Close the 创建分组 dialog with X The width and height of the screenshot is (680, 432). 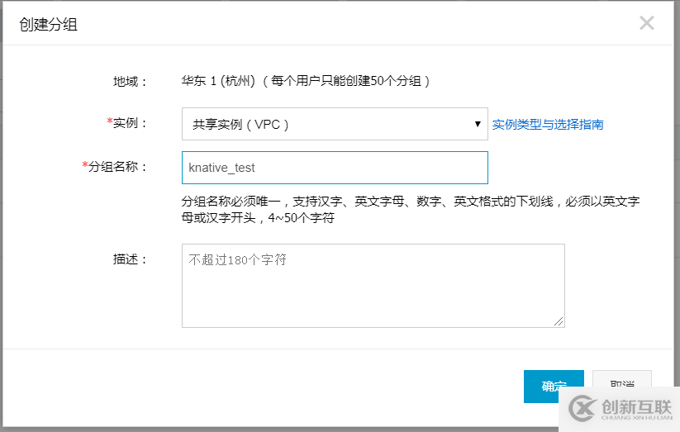pyautogui.click(x=646, y=23)
